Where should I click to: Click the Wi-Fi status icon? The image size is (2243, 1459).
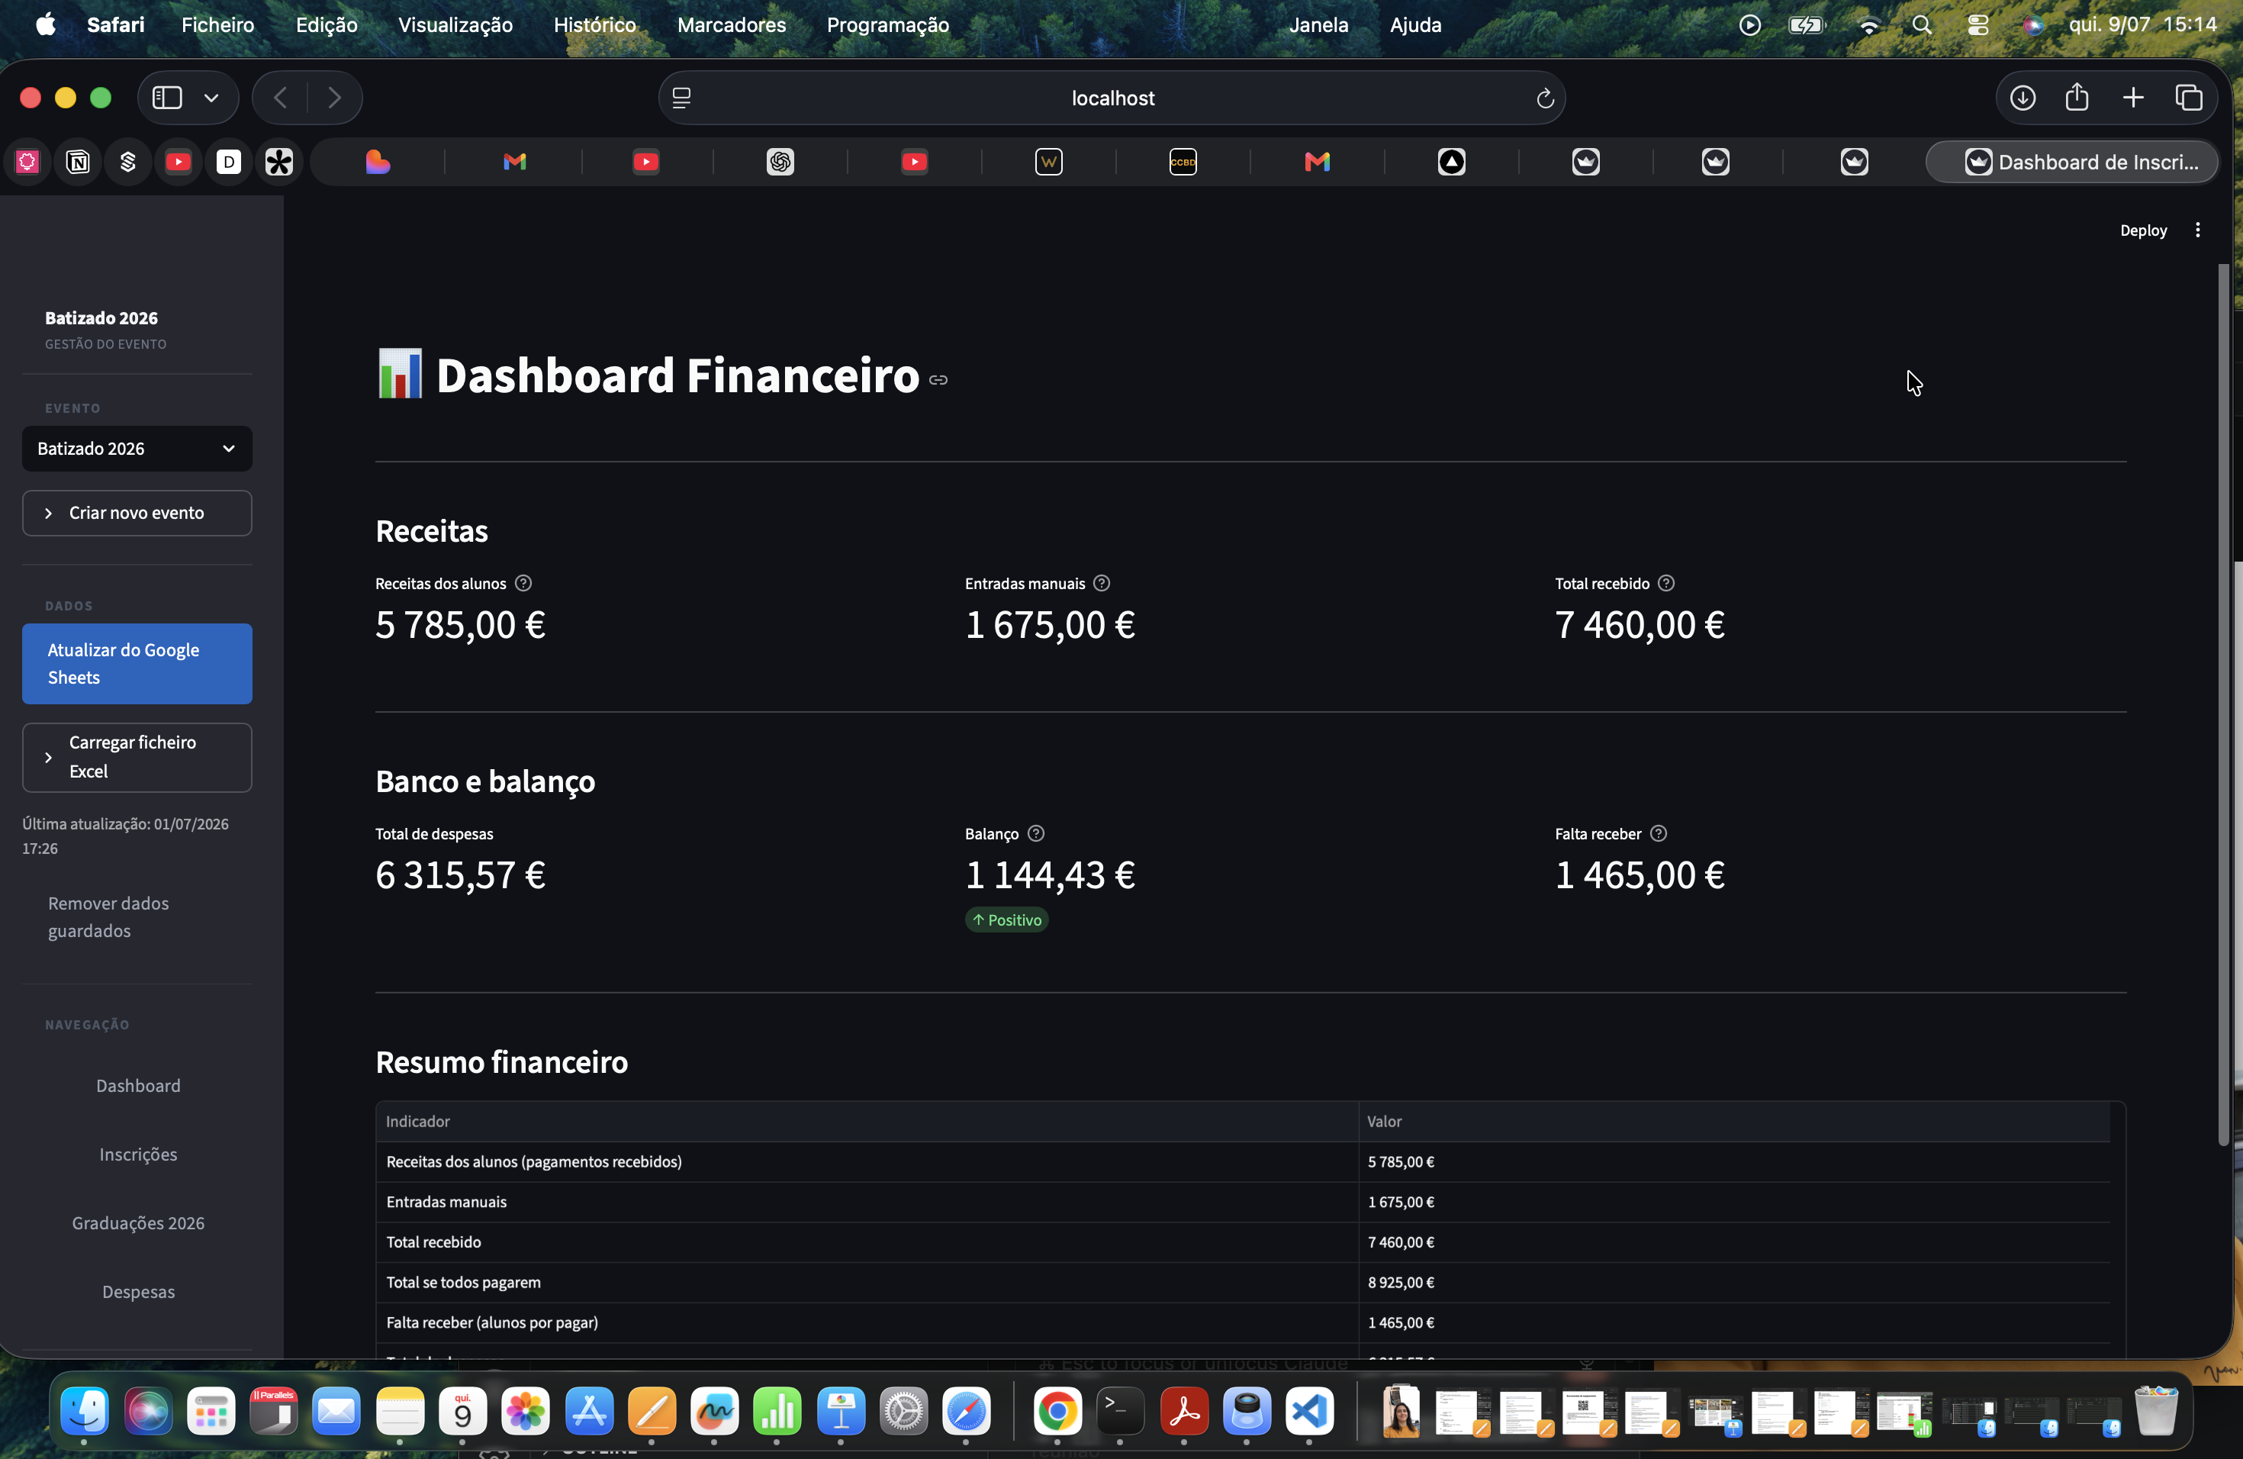click(1869, 25)
